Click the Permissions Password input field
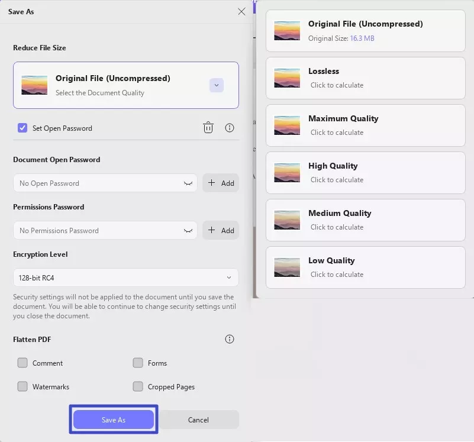 click(x=98, y=231)
